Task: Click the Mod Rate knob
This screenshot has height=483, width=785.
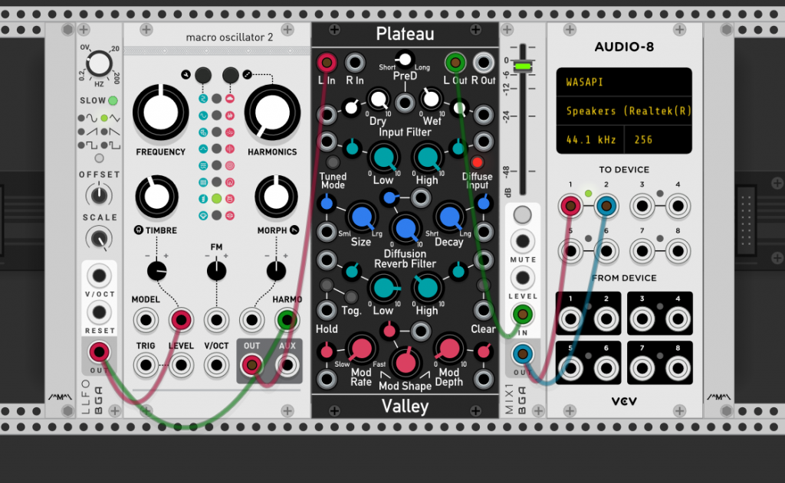Action: (362, 348)
